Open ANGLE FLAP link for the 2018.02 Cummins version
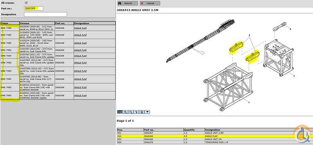The image size is (313, 145). pyautogui.click(x=81, y=87)
